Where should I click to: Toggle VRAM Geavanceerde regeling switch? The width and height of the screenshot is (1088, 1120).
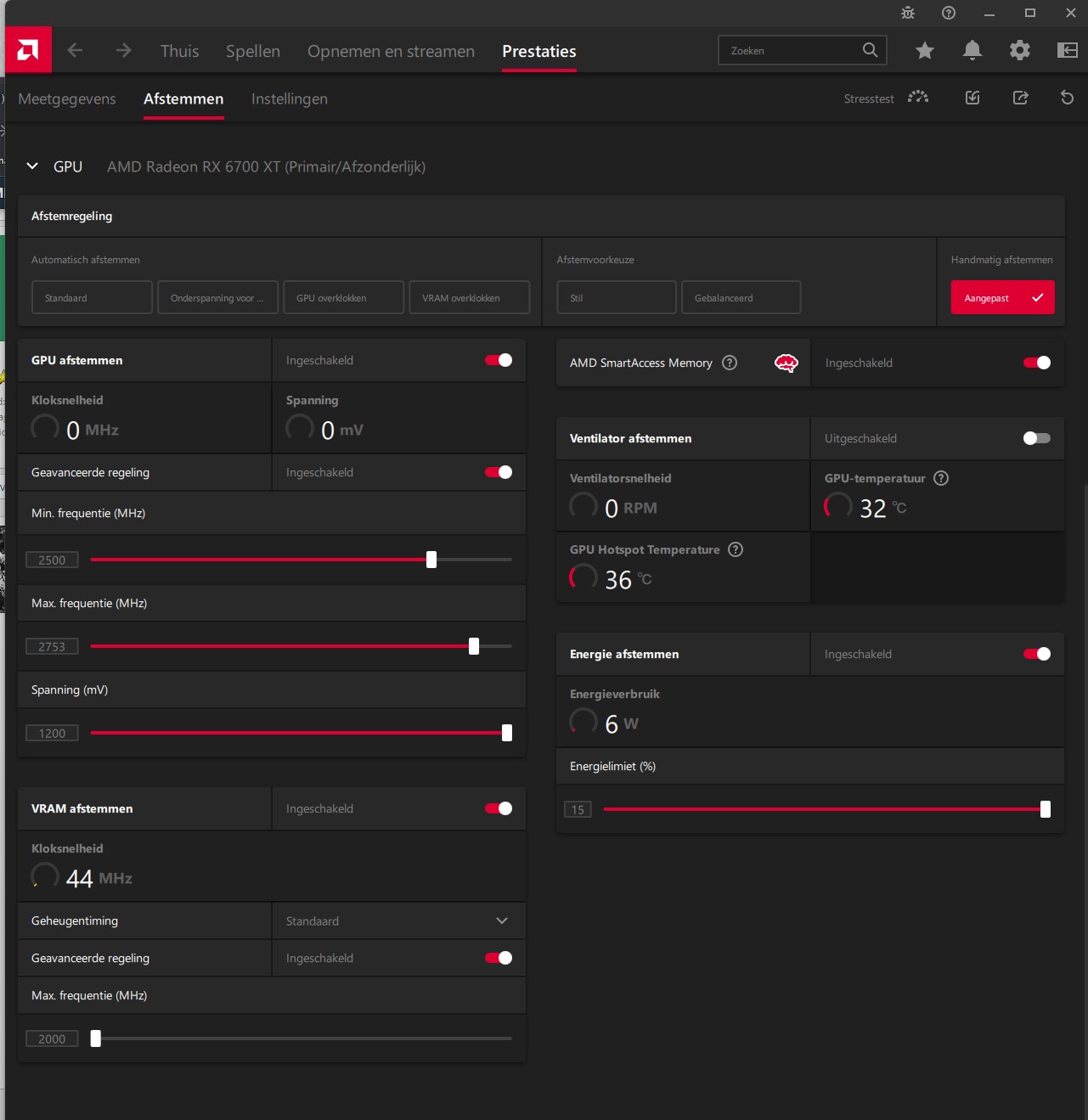(x=499, y=958)
